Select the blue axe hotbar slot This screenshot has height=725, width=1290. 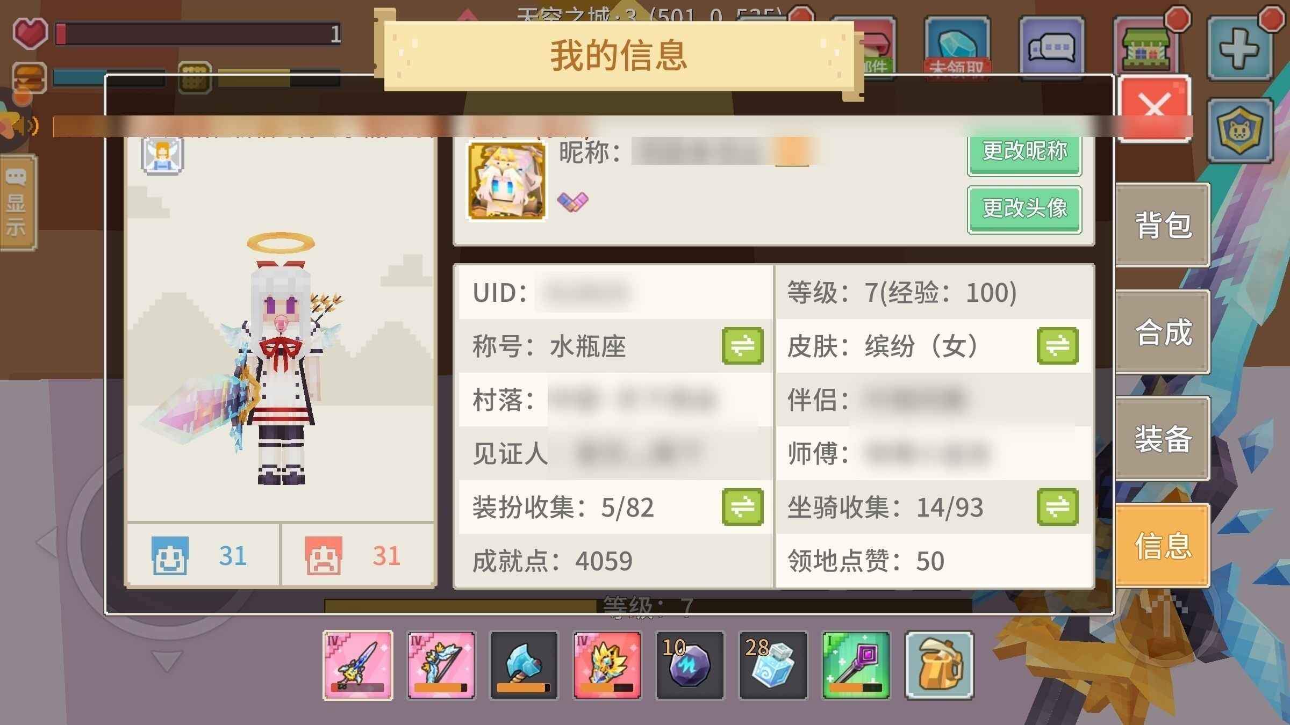click(x=524, y=665)
